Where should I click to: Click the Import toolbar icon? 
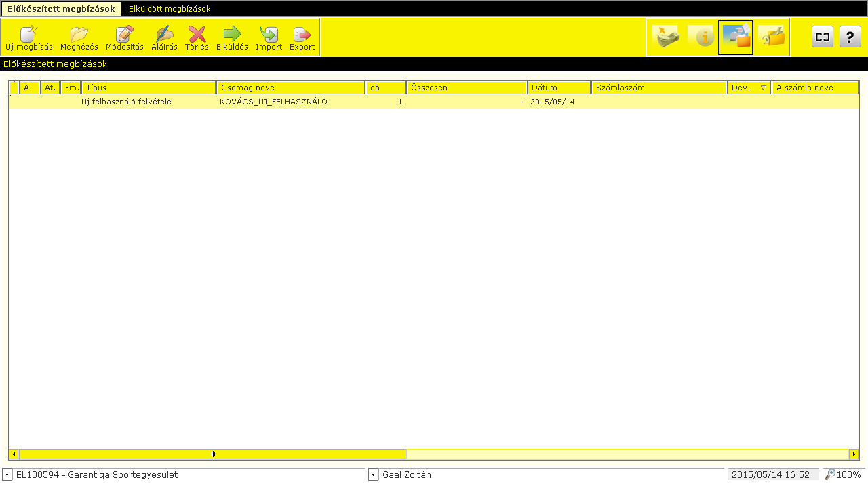point(269,38)
